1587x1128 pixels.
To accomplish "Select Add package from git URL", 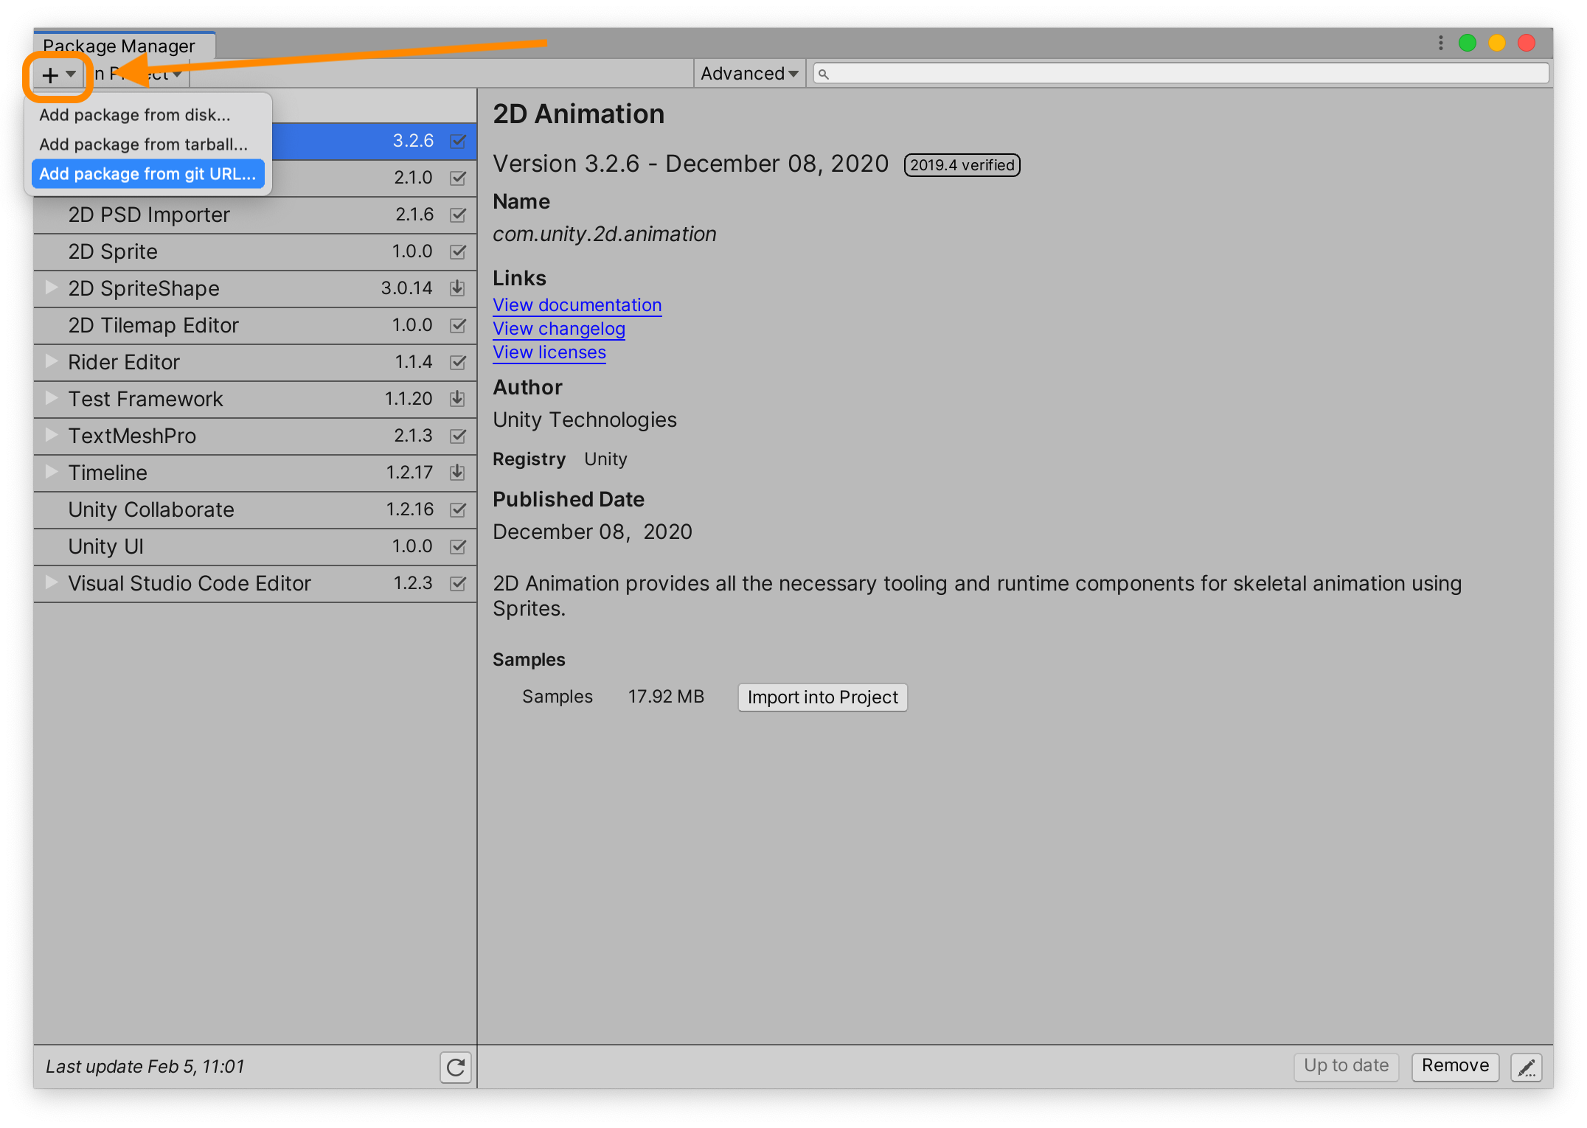I will pos(147,173).
